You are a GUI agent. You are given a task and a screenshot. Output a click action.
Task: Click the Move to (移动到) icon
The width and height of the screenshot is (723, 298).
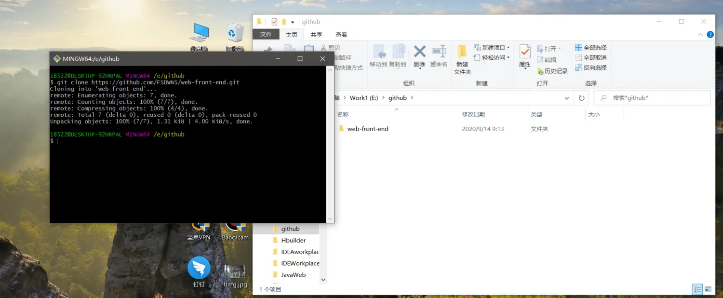378,55
